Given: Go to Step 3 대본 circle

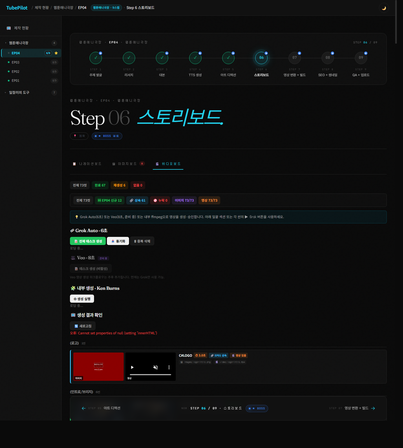Looking at the screenshot, I should click(x=162, y=58).
